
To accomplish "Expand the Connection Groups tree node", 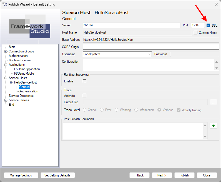I will click(x=6, y=51).
